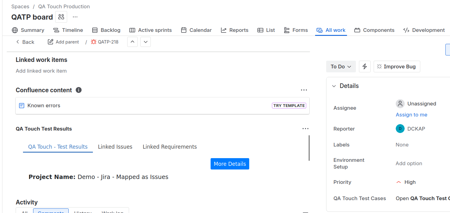Open the Linked Requirements tab
The width and height of the screenshot is (450, 213).
click(170, 147)
